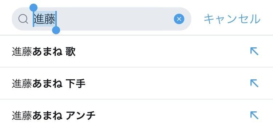Click the bold word アンチ in third suggestion

[x=80, y=115]
